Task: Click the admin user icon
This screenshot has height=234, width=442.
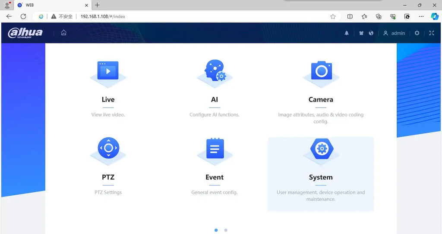Action: (385, 33)
